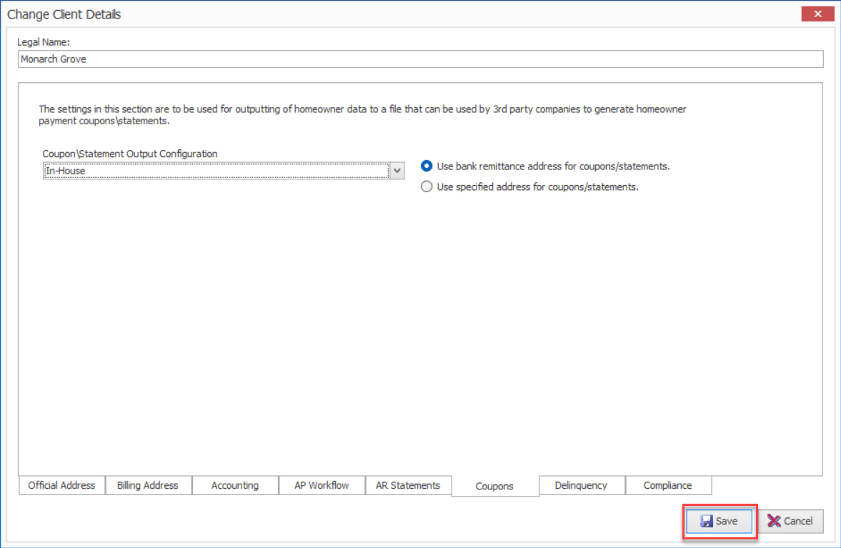Click the Save button
Viewport: 841px width, 548px height.
720,521
